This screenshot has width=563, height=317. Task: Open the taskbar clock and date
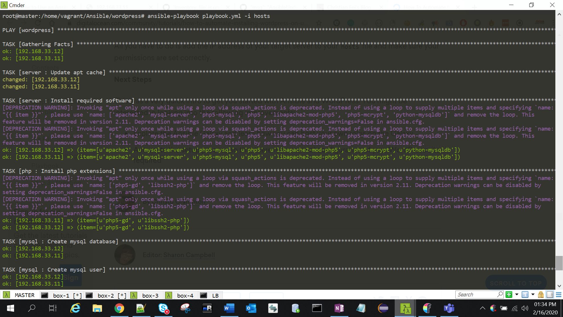coord(545,308)
